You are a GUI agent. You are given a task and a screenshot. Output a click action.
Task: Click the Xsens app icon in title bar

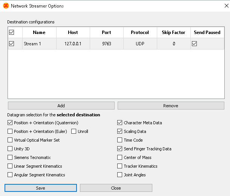pyautogui.click(x=6, y=6)
